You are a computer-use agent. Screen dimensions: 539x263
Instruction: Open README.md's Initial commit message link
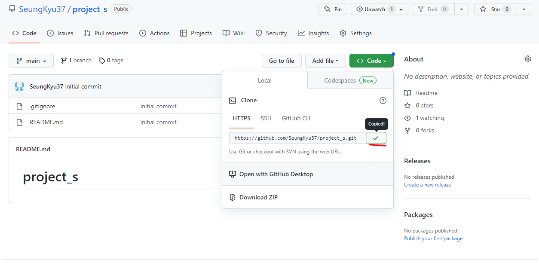(158, 122)
